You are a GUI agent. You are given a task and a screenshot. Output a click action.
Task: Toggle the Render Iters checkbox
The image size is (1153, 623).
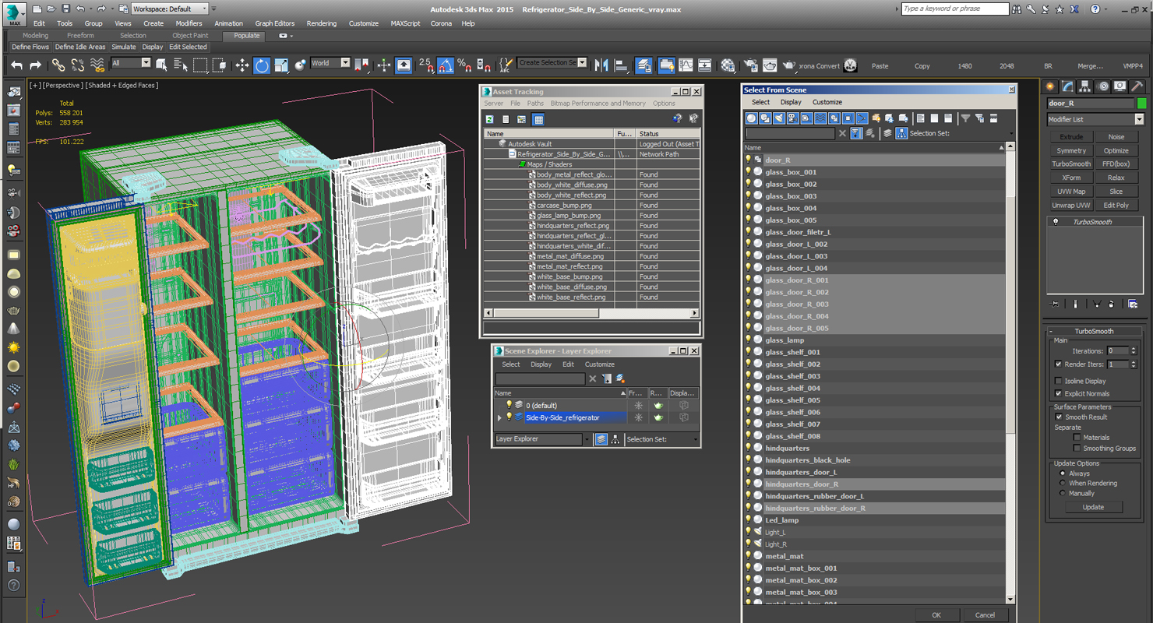pyautogui.click(x=1058, y=364)
